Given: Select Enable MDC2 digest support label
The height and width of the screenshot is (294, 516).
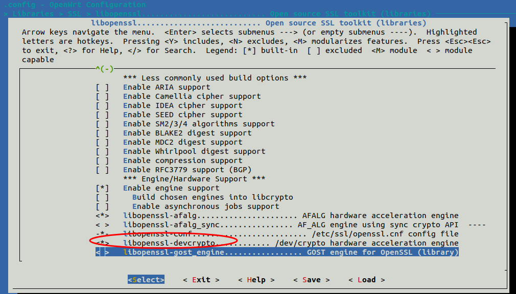Looking at the screenshot, I should click(x=182, y=142).
